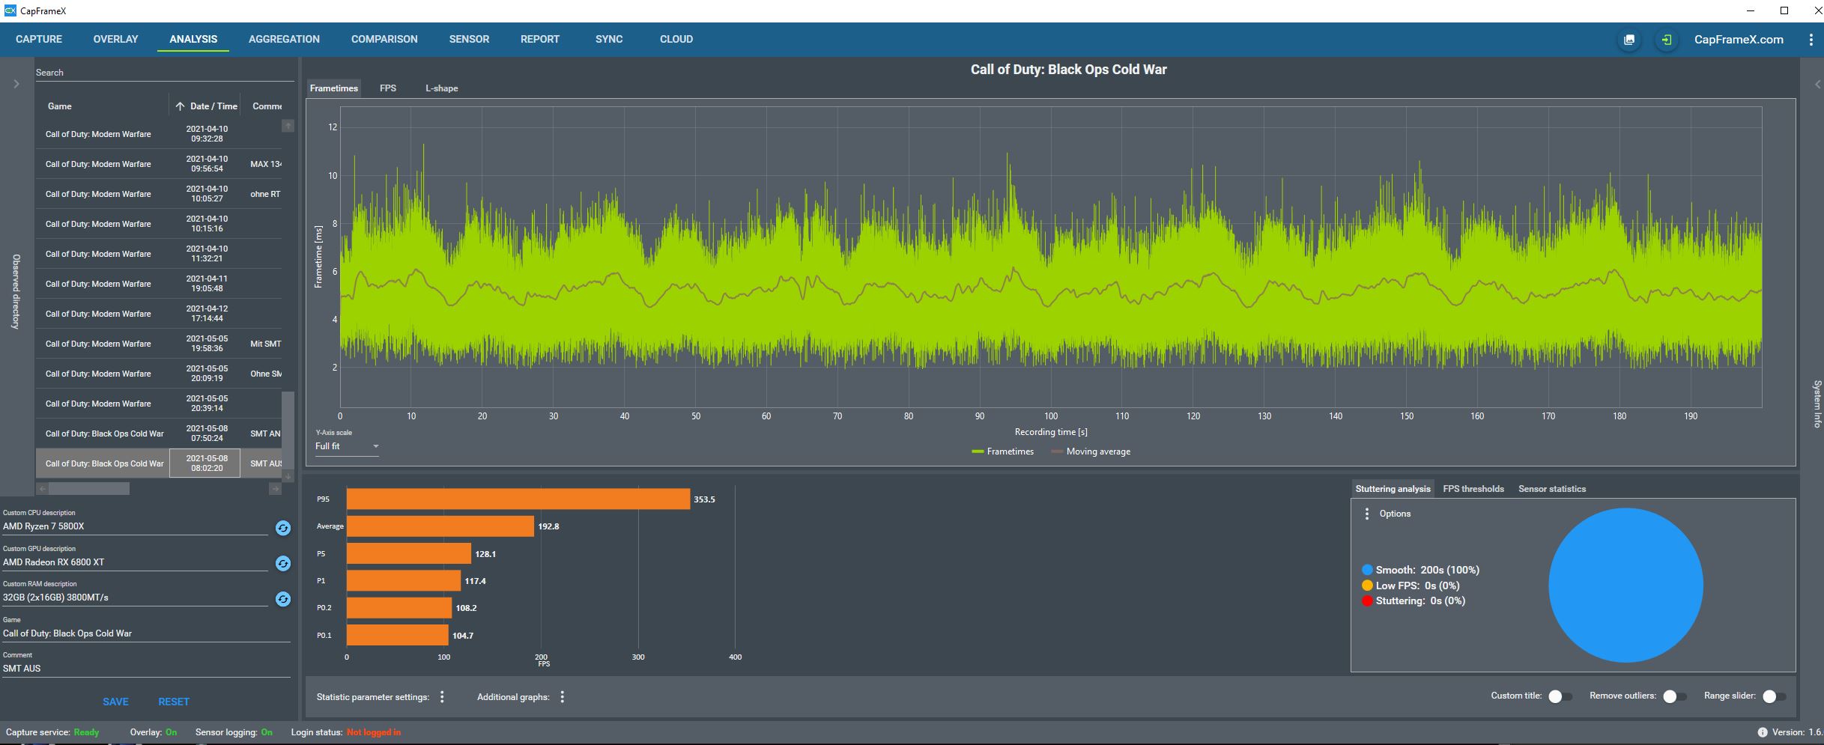Sort records by Game column header
This screenshot has width=1824, height=745.
[x=60, y=106]
